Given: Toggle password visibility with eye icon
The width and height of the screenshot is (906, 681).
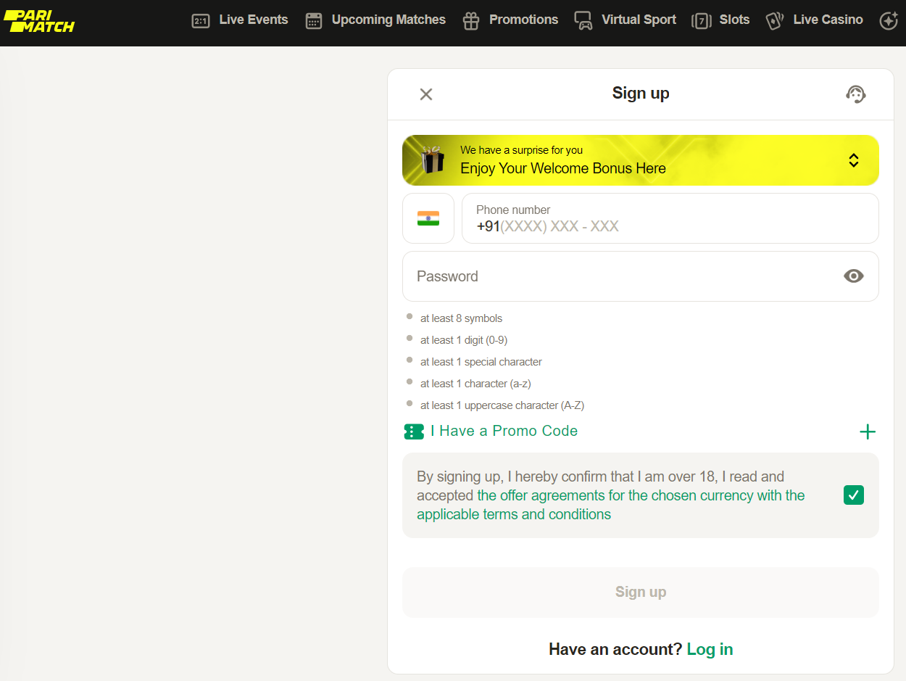Looking at the screenshot, I should [853, 276].
